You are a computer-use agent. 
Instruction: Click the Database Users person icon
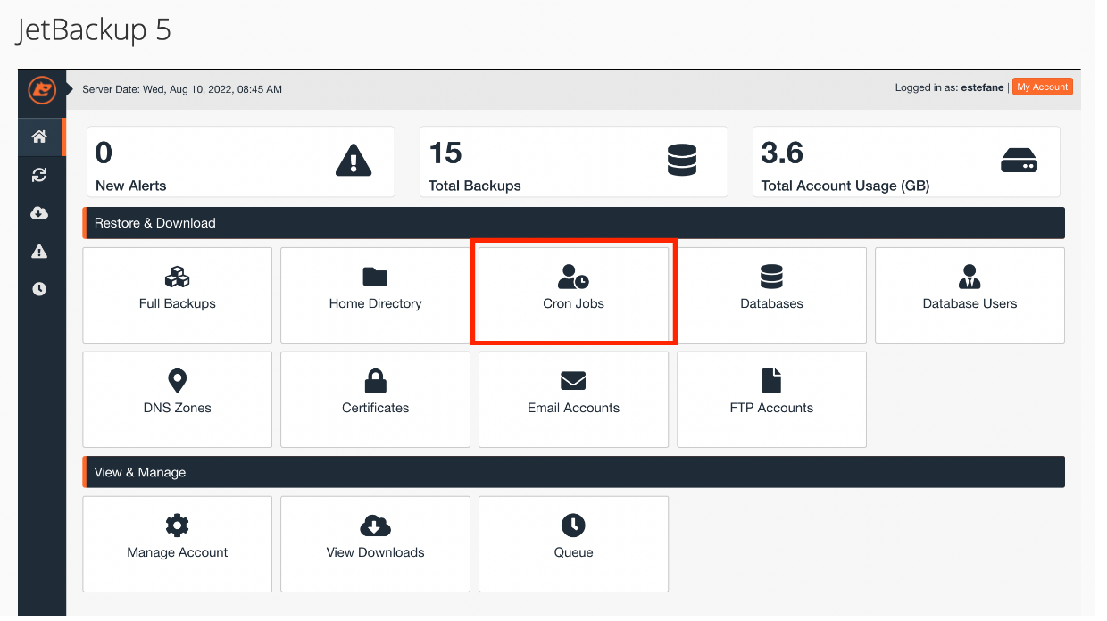(x=970, y=277)
